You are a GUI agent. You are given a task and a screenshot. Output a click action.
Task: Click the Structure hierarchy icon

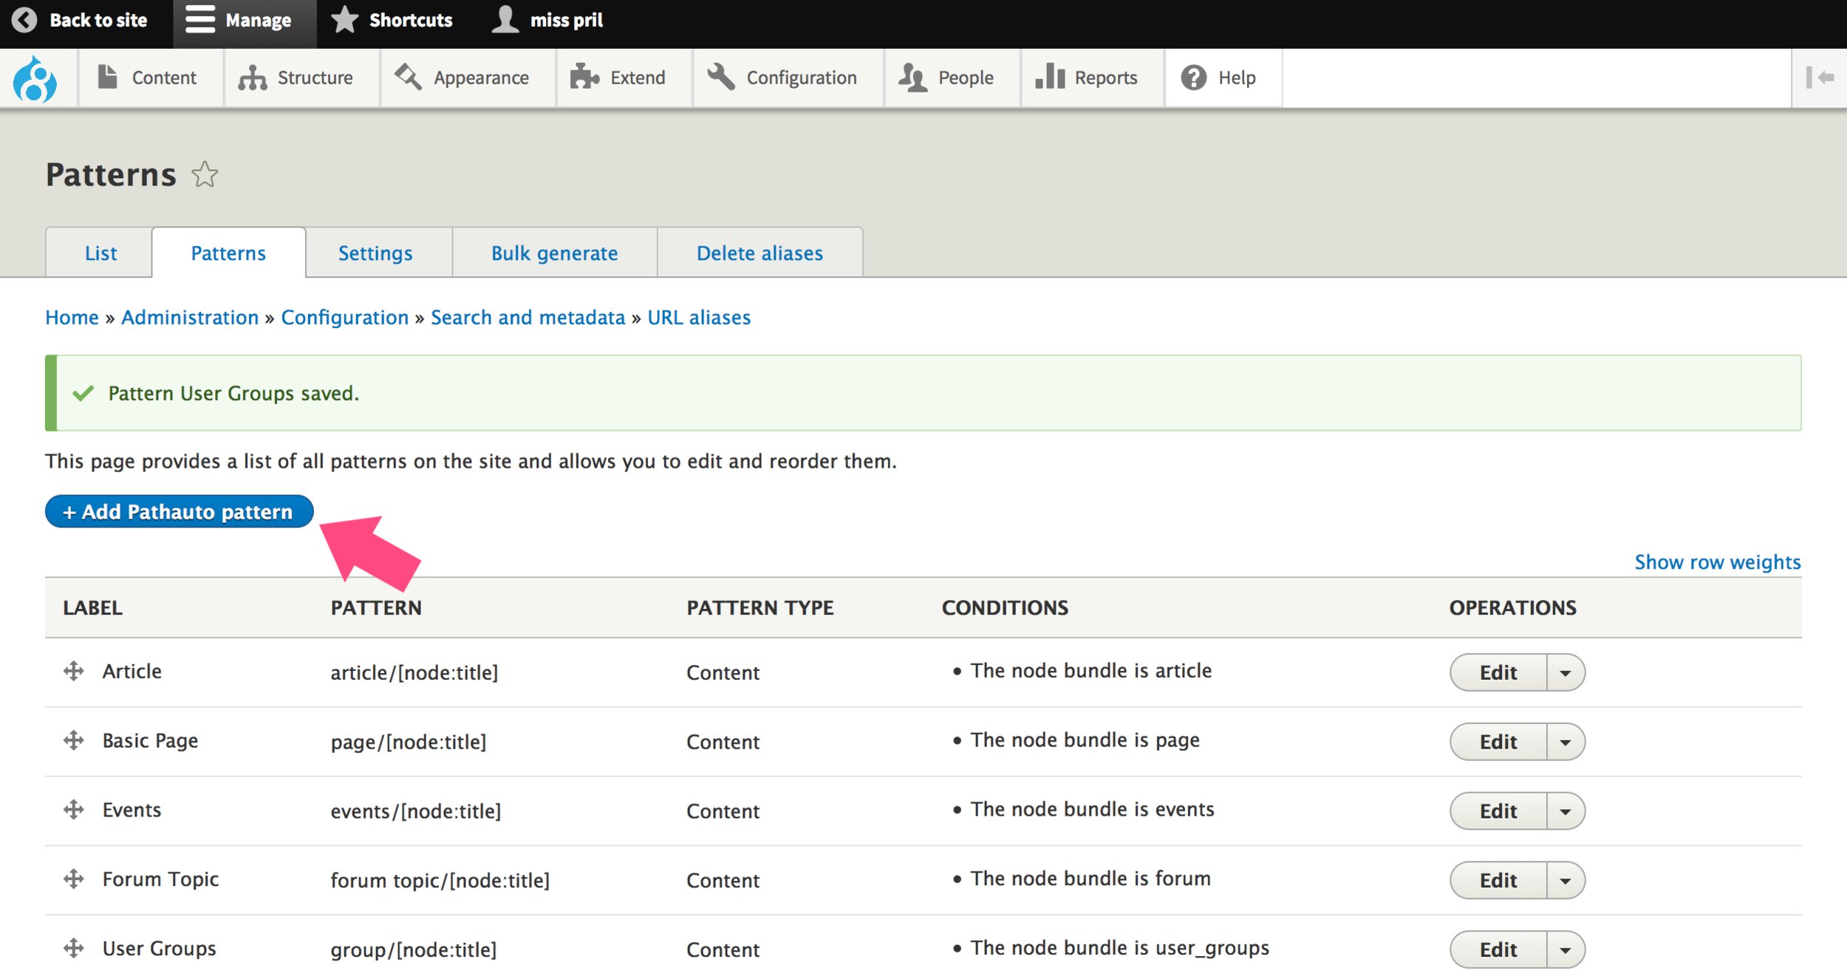pyautogui.click(x=253, y=77)
